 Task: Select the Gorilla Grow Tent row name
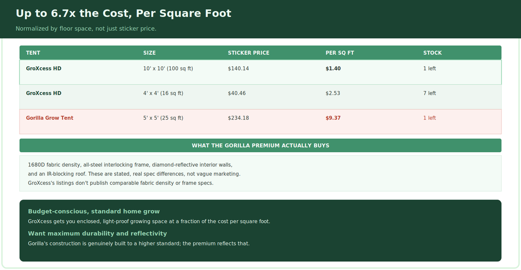point(50,118)
